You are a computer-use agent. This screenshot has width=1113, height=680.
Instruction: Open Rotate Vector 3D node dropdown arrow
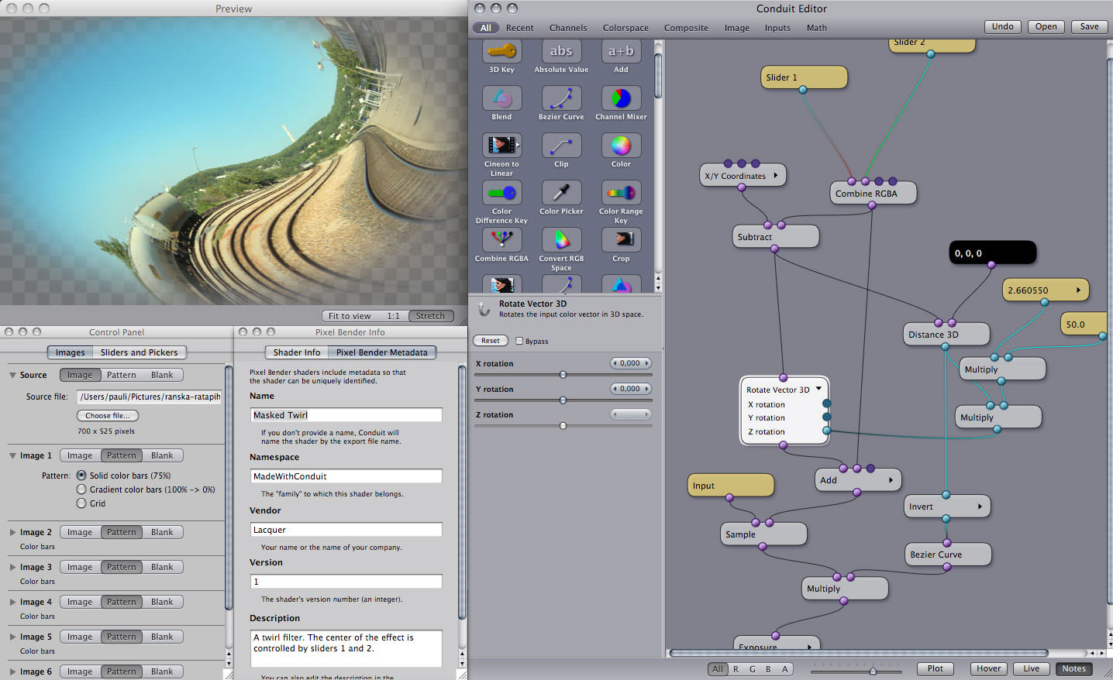click(x=818, y=389)
